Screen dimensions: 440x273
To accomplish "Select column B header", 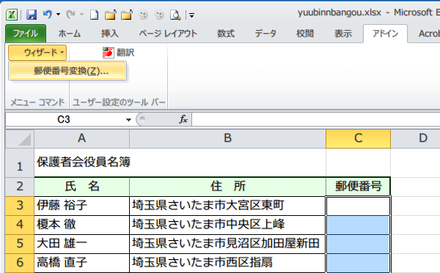I will 227,138.
